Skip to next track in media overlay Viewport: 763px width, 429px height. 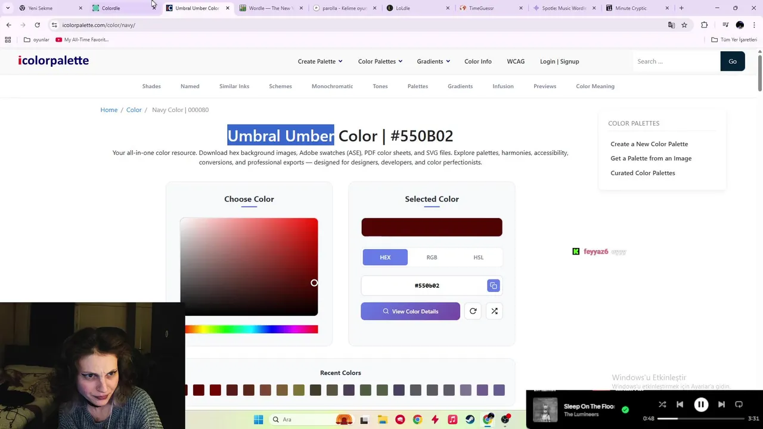click(721, 405)
